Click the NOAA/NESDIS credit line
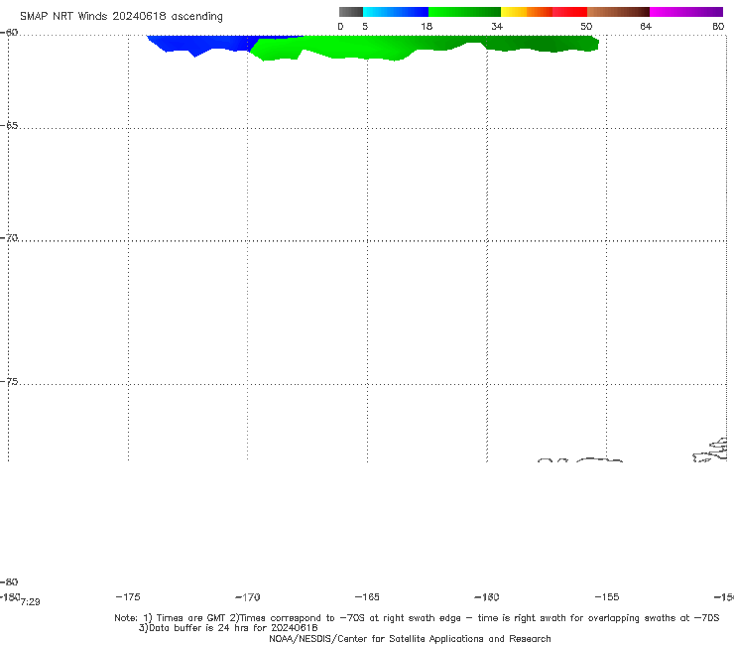734x645 pixels. tap(410, 639)
